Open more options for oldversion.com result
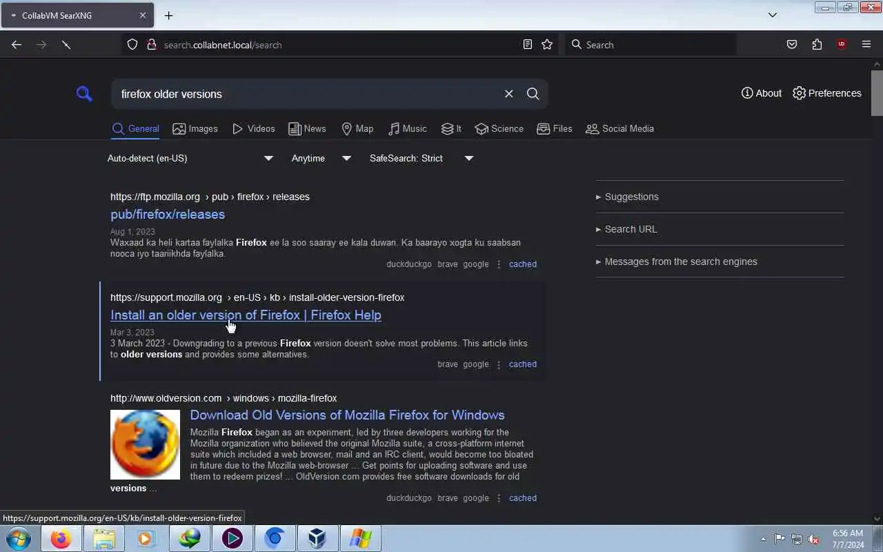 [499, 498]
